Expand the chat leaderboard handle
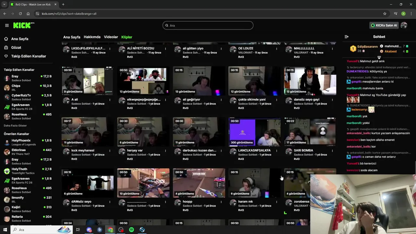The width and height of the screenshot is (416, 234). (x=379, y=58)
